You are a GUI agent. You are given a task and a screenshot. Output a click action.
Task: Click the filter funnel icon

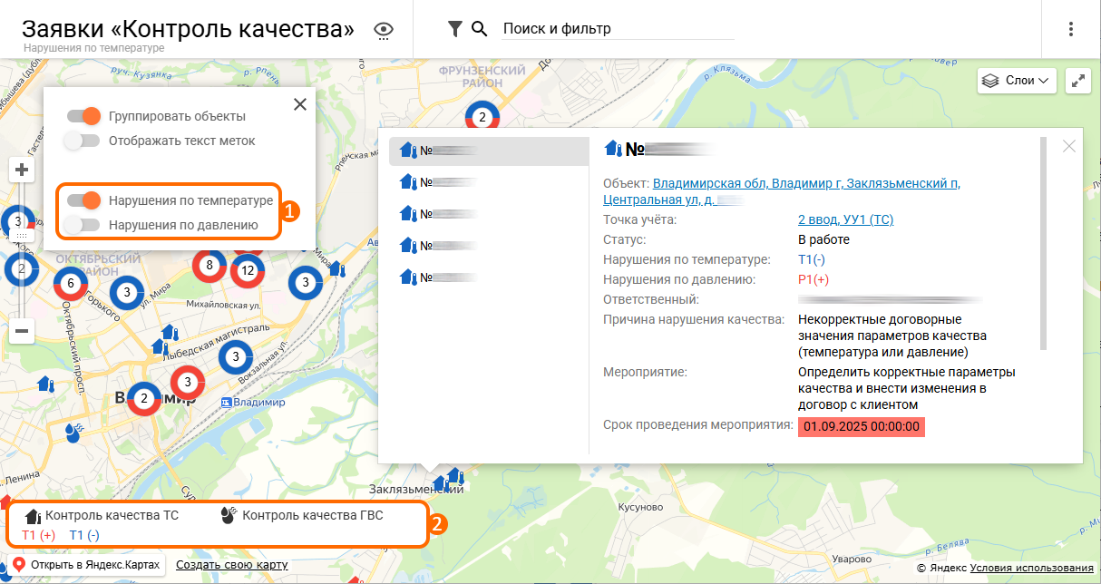(x=455, y=29)
